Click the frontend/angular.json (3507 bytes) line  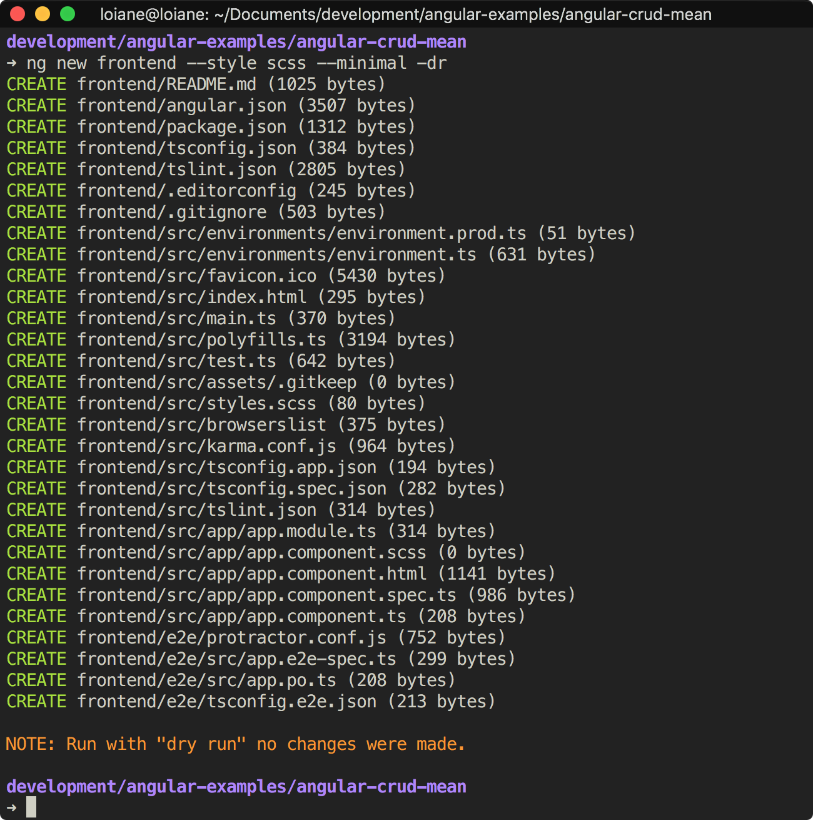[211, 106]
